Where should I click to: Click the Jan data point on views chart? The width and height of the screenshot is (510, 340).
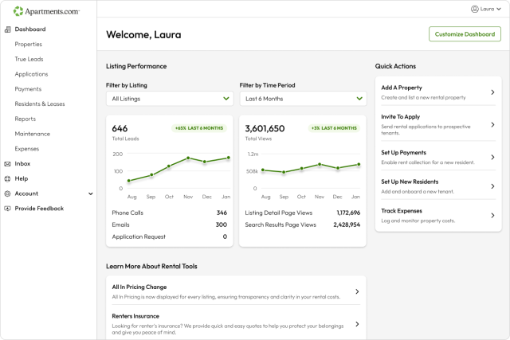(x=359, y=165)
